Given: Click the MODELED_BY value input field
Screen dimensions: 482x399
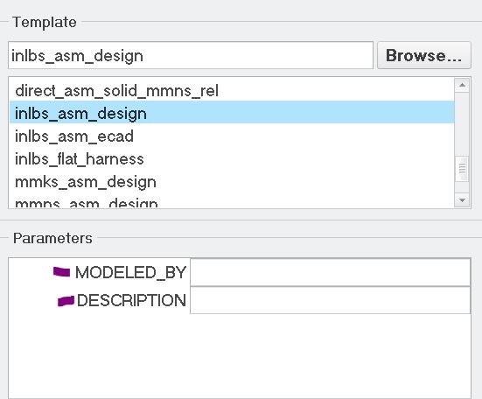Looking at the screenshot, I should click(330, 272).
